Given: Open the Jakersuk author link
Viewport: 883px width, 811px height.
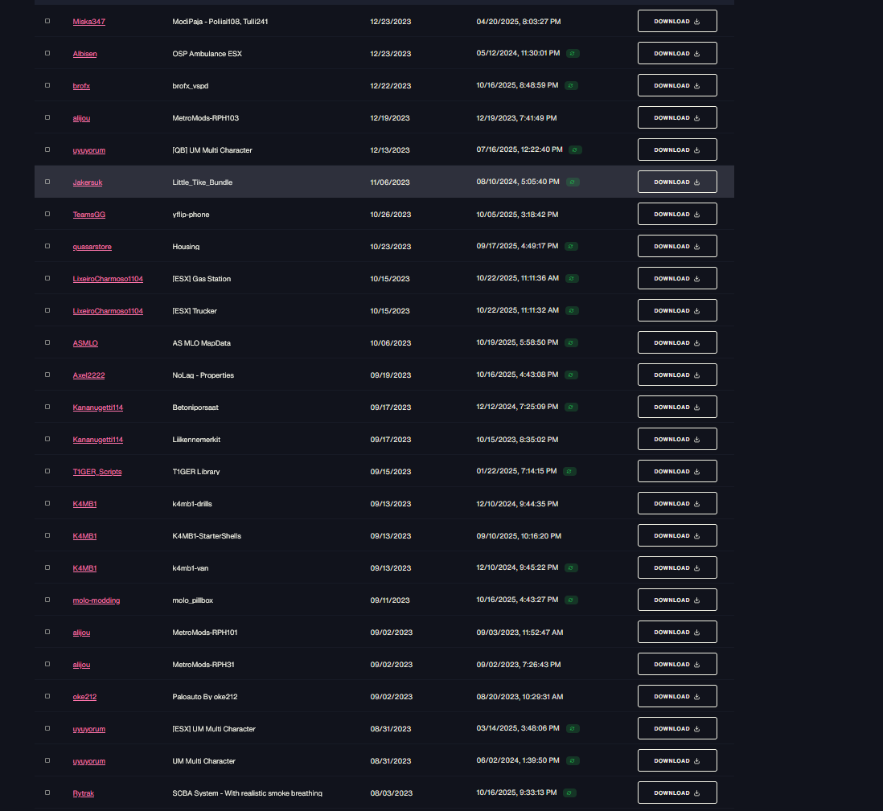Looking at the screenshot, I should tap(88, 182).
